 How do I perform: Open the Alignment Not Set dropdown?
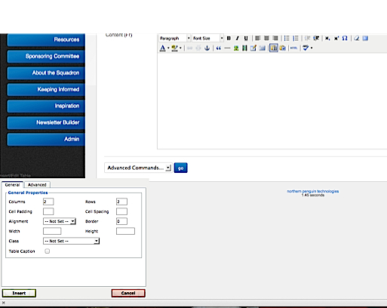click(x=60, y=221)
